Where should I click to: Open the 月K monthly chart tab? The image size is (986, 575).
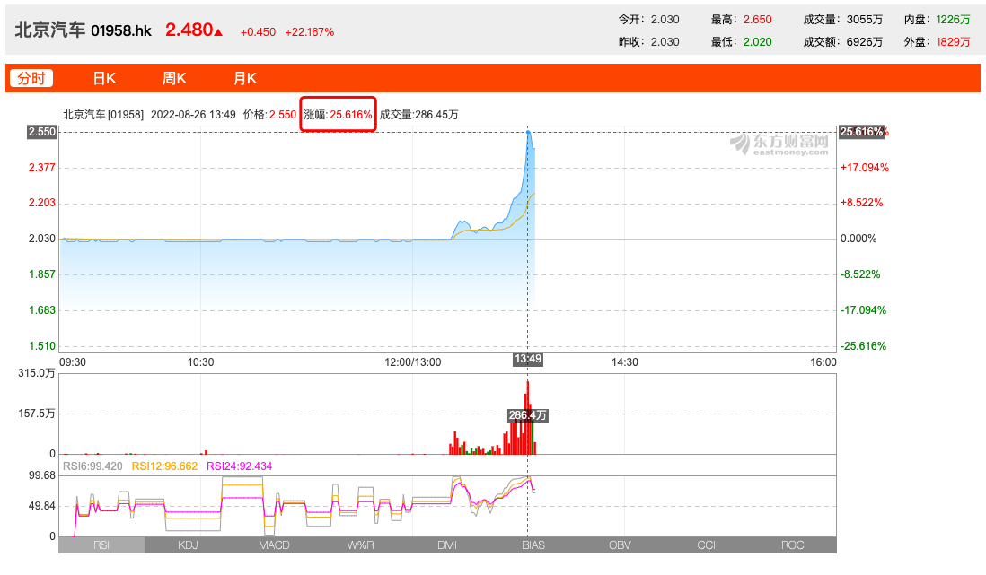click(244, 78)
